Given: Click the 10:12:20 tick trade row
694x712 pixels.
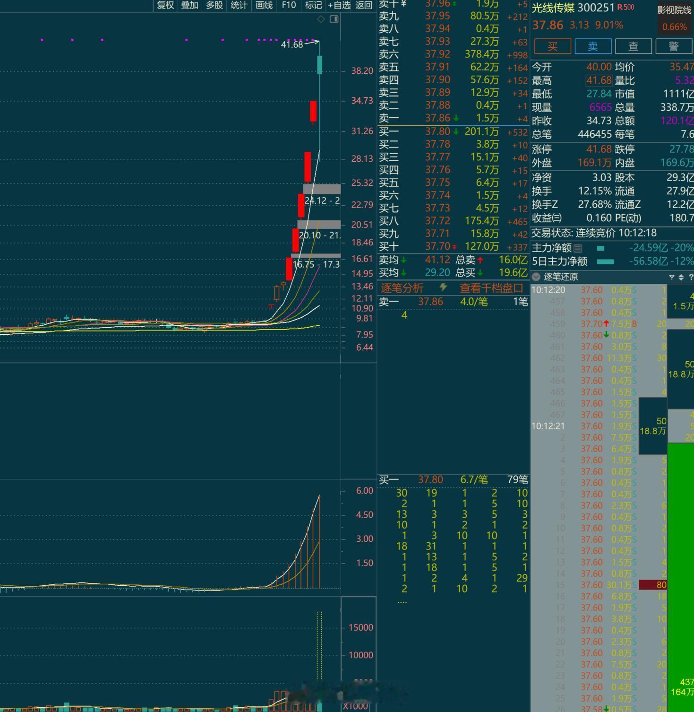Looking at the screenshot, I should pos(599,290).
